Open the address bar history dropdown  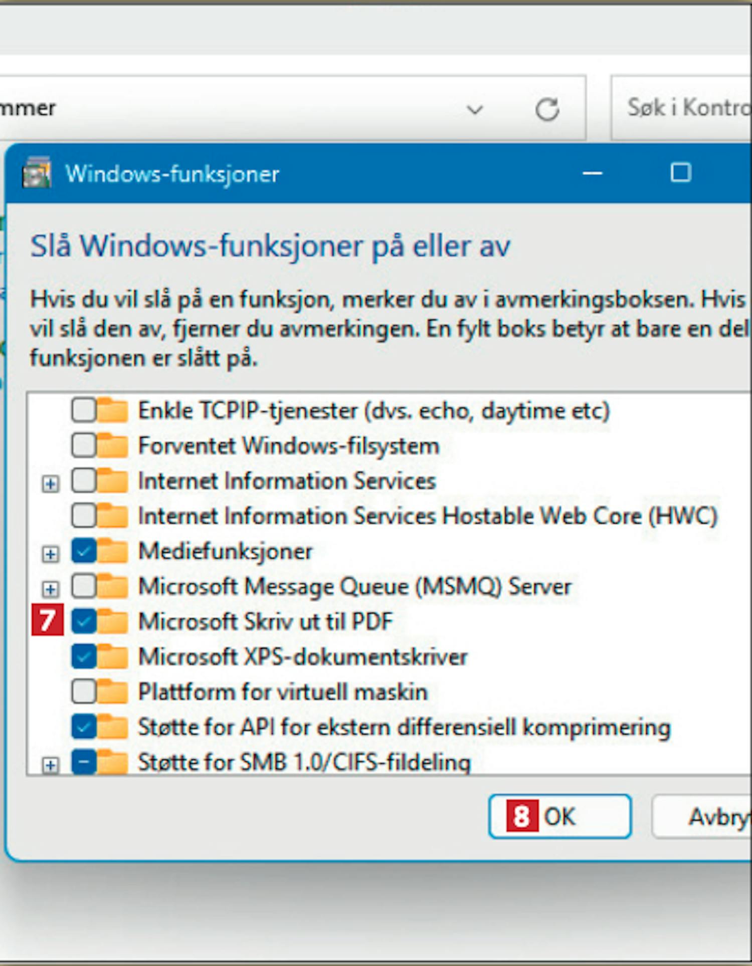tap(475, 109)
